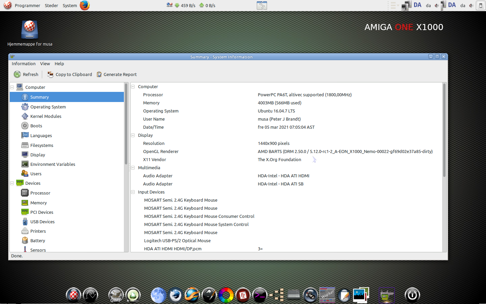Open the Filesystems sidebar entry

(x=42, y=145)
